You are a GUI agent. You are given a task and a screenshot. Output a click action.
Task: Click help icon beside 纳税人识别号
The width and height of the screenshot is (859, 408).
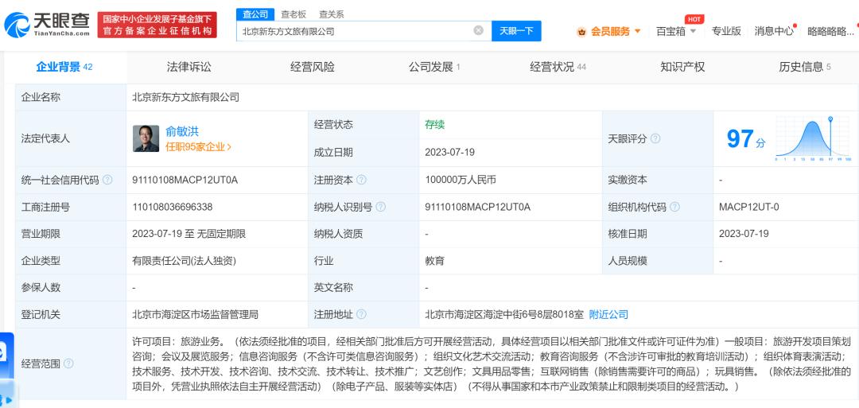[x=380, y=208]
